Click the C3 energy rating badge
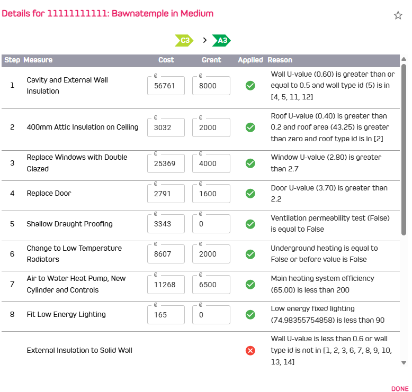This screenshot has width=412, height=392. tap(184, 40)
